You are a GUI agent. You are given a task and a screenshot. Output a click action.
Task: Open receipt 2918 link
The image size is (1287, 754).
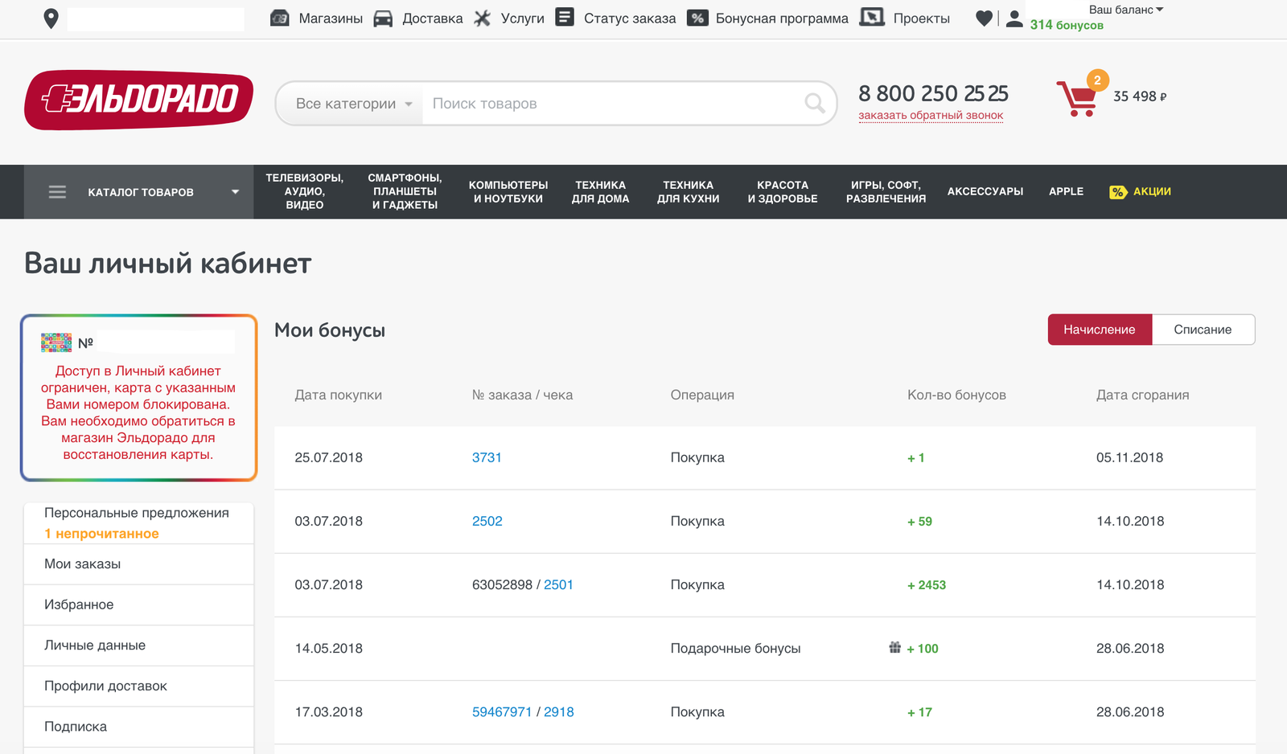point(559,711)
